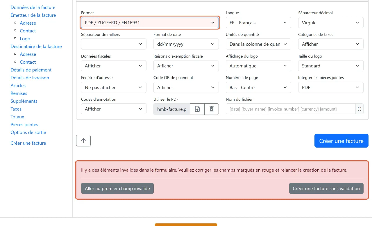Image resolution: width=372 pixels, height=226 pixels.
Task: Open the Affichage du logo dropdown
Action: pyautogui.click(x=258, y=66)
